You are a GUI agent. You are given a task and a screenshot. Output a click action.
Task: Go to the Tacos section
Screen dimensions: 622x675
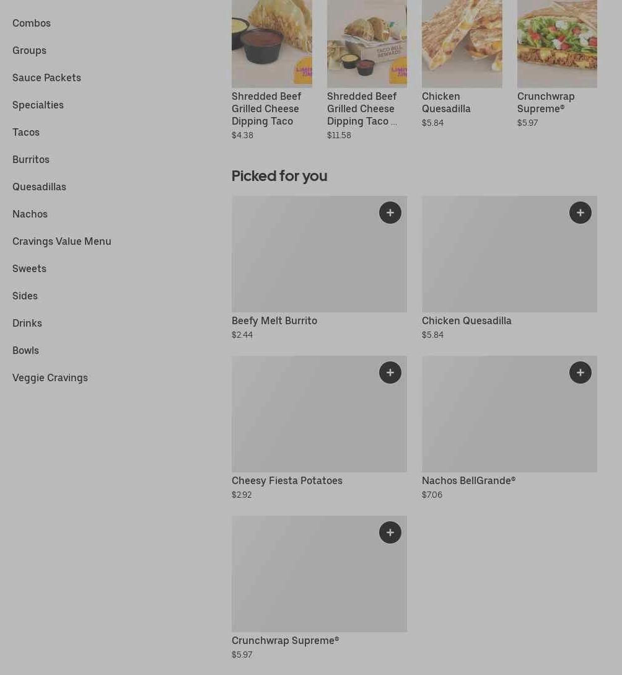26,132
